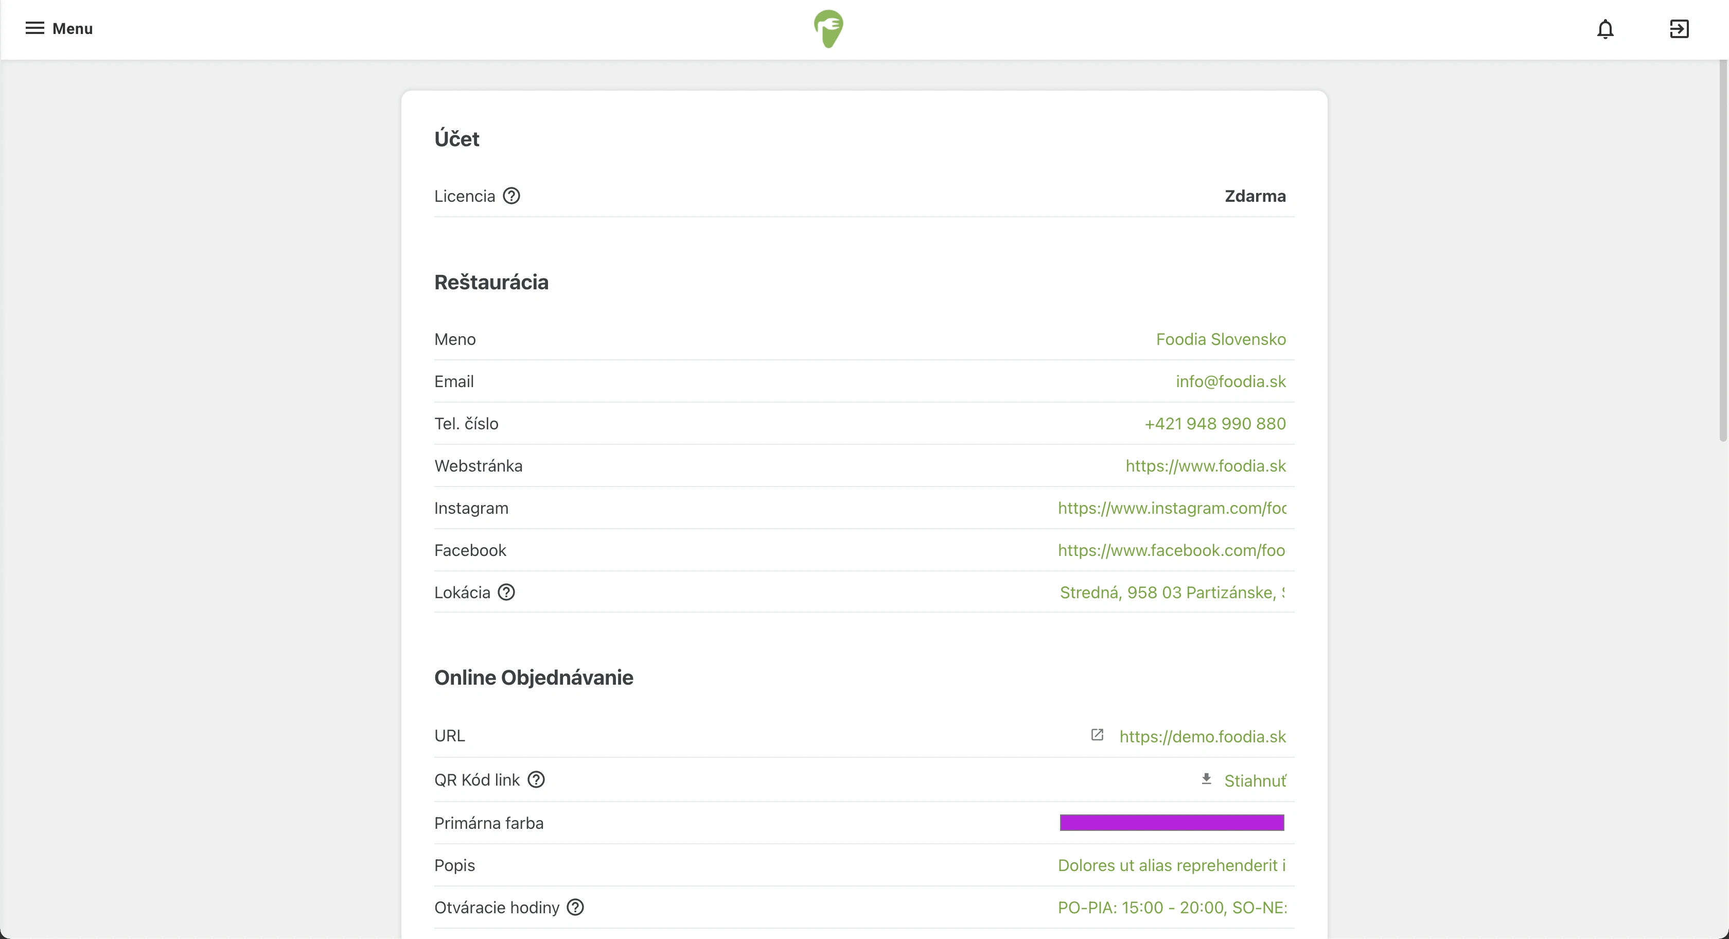
Task: Click the Licencia label
Action: [x=465, y=196]
